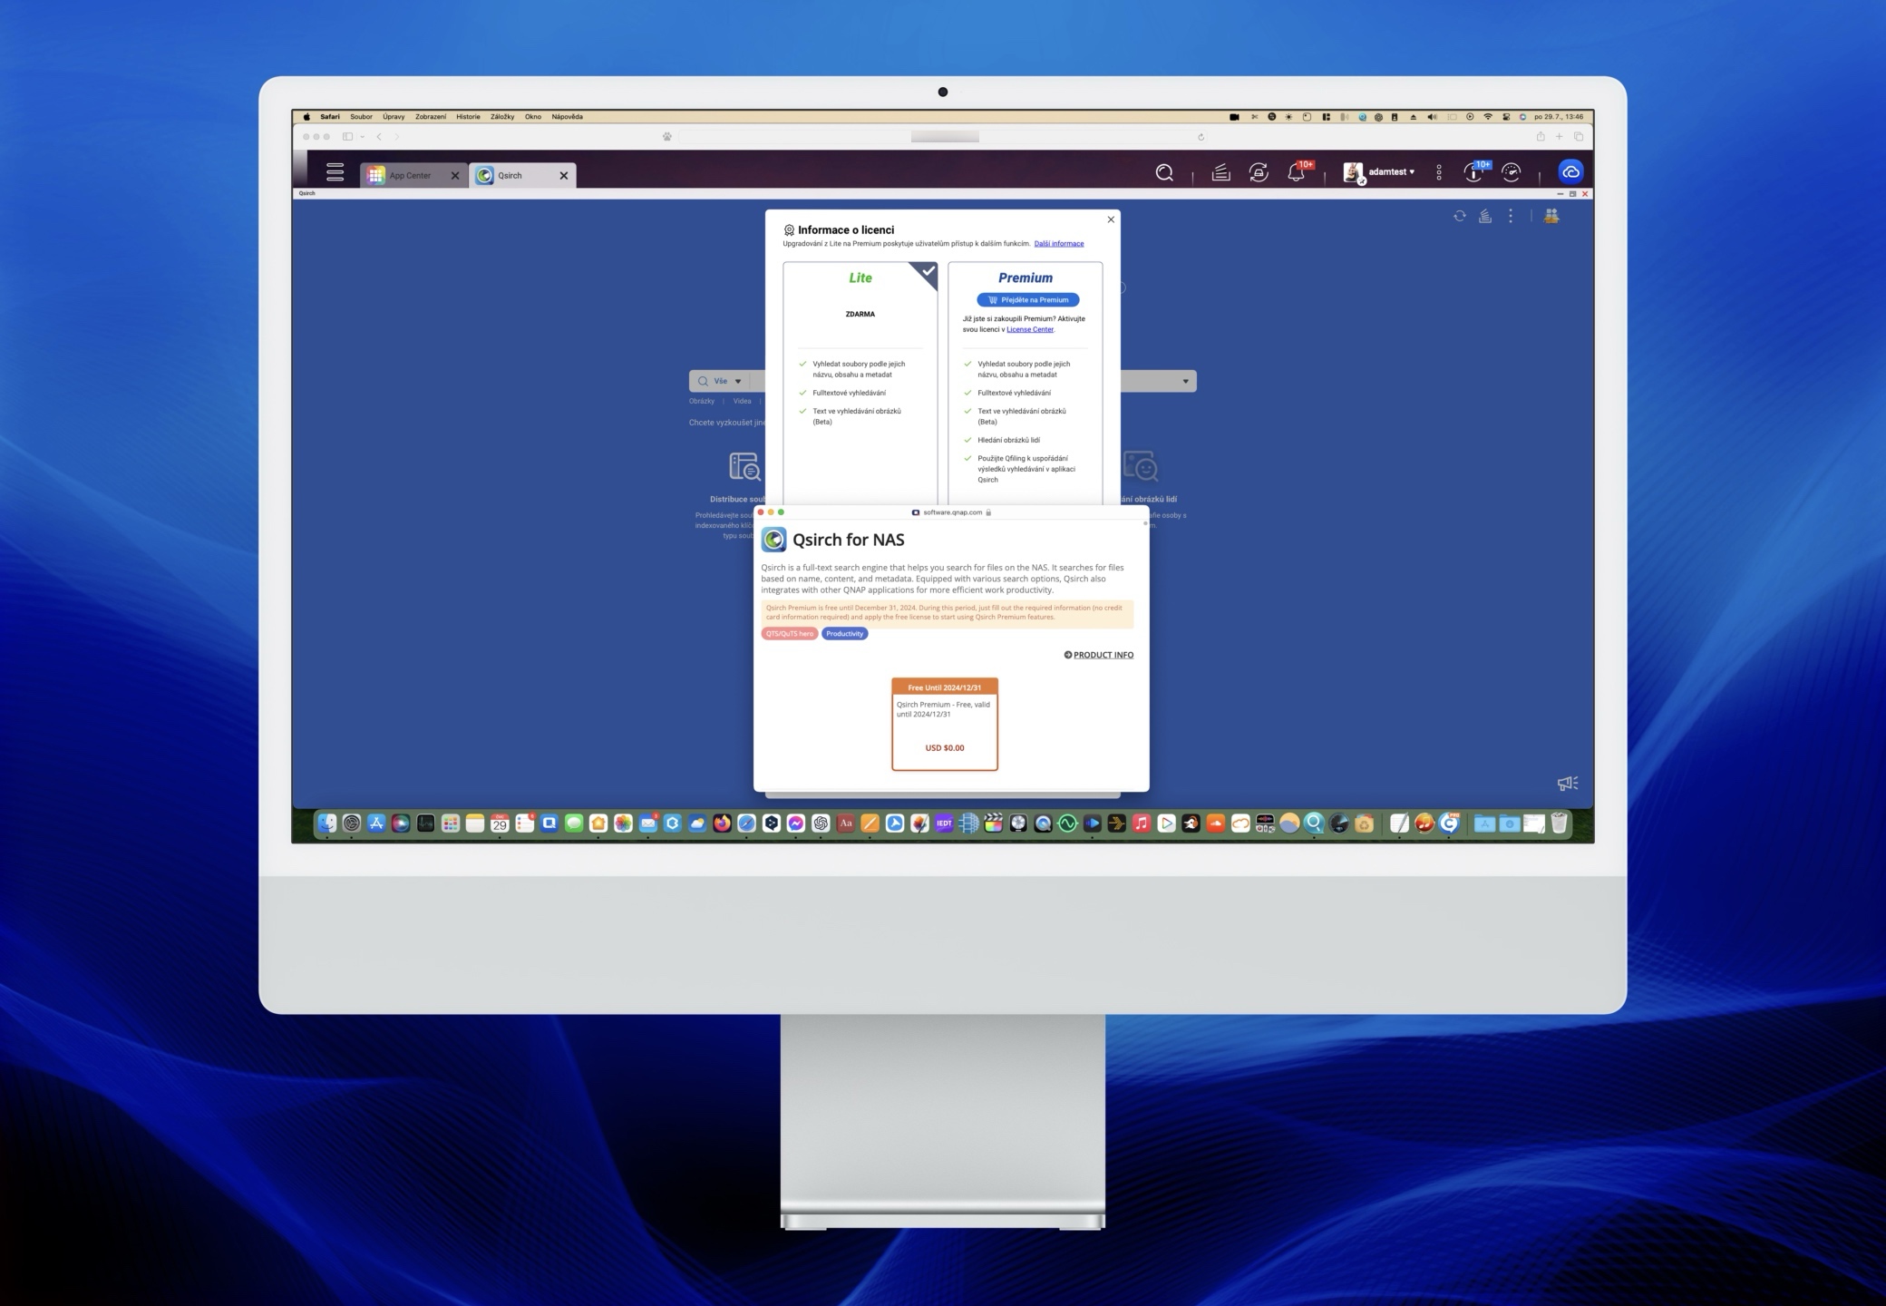Screen dimensions: 1886x1306
Task: Open the License Center link
Action: pyautogui.click(x=1029, y=329)
